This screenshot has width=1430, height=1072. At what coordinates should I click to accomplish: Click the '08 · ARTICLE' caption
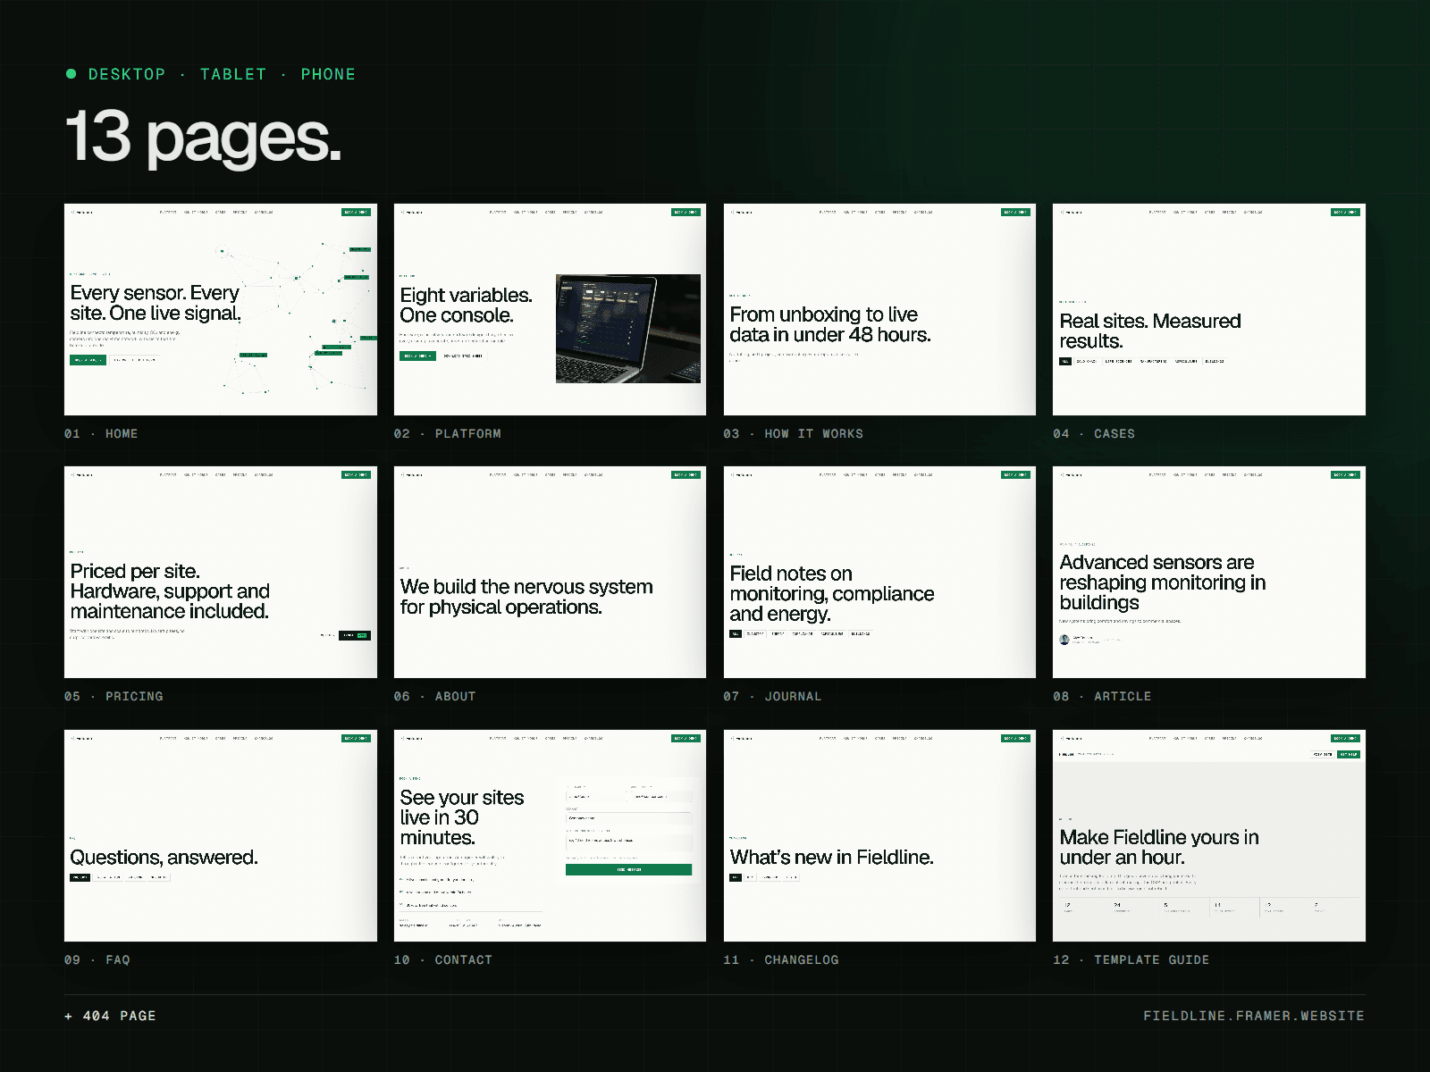pos(1102,696)
